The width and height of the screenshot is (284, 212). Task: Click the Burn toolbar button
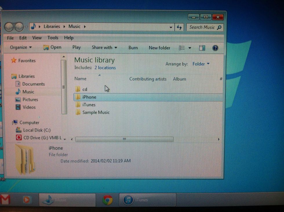(x=133, y=47)
